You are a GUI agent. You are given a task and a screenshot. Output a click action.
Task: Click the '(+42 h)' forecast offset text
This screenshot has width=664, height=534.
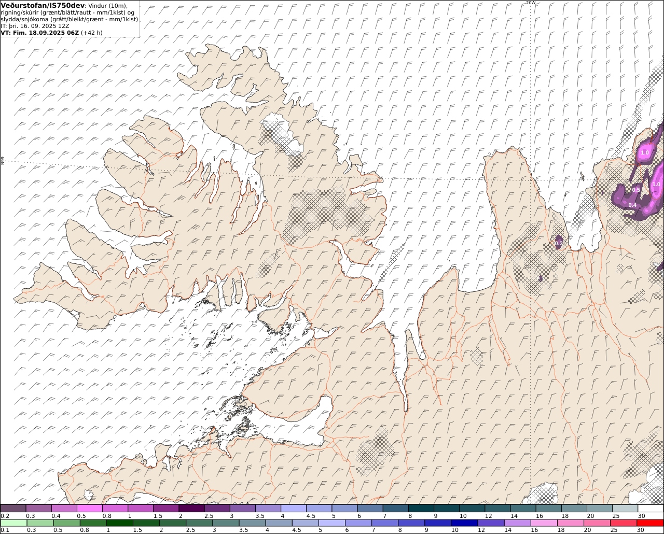[x=92, y=33]
